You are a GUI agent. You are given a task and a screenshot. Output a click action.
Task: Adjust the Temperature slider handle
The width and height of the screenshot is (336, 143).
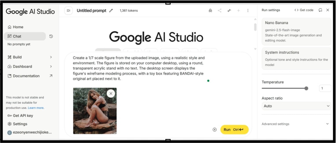306,88
